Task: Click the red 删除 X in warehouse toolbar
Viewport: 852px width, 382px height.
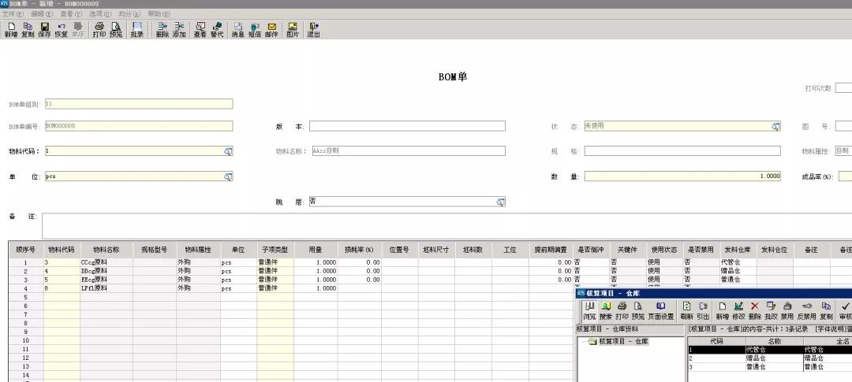Action: (x=754, y=310)
